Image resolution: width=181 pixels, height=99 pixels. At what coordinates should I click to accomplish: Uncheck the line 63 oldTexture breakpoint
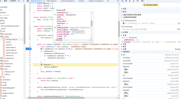(x=124, y=23)
